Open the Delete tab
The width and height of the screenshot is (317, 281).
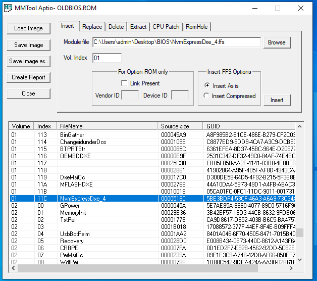pyautogui.click(x=116, y=27)
